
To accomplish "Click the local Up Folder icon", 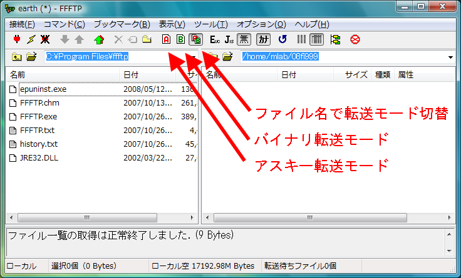I will (16, 57).
